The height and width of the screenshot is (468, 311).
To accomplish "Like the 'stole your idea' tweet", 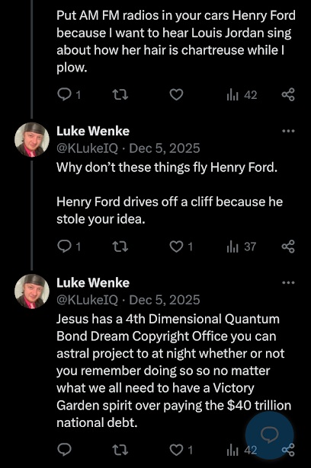I will (x=181, y=247).
